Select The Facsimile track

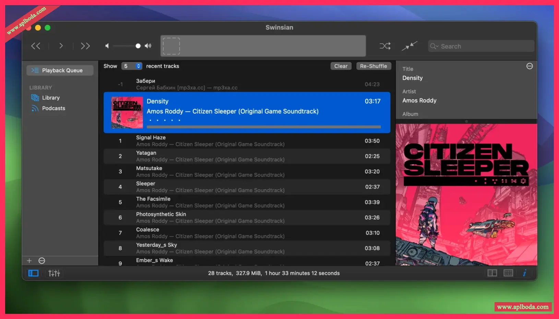247,202
